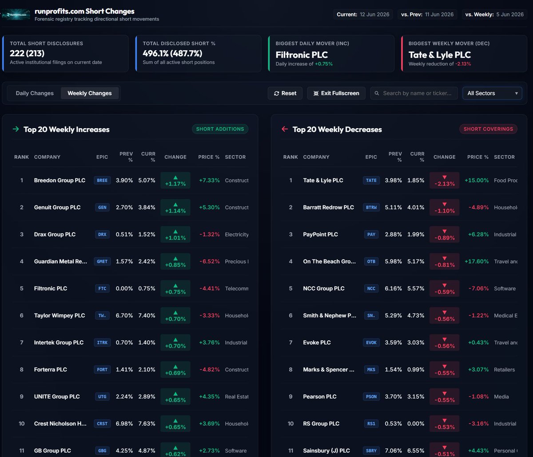The height and width of the screenshot is (457, 533).
Task: Click PRICE % header in Decreases table
Action: (478, 157)
